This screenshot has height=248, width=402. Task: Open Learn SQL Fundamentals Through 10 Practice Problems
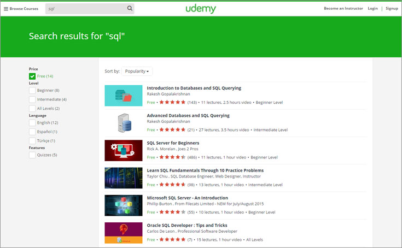pyautogui.click(x=205, y=170)
